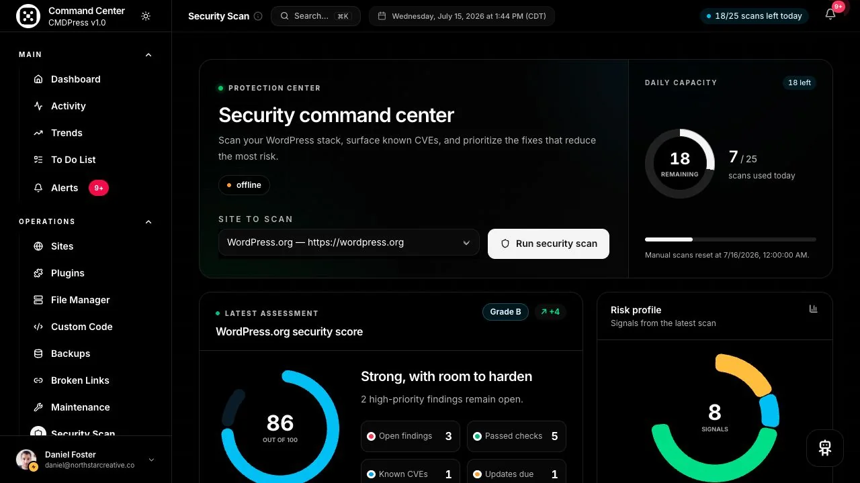Click the Backups database icon
This screenshot has width=860, height=483.
[x=38, y=354]
